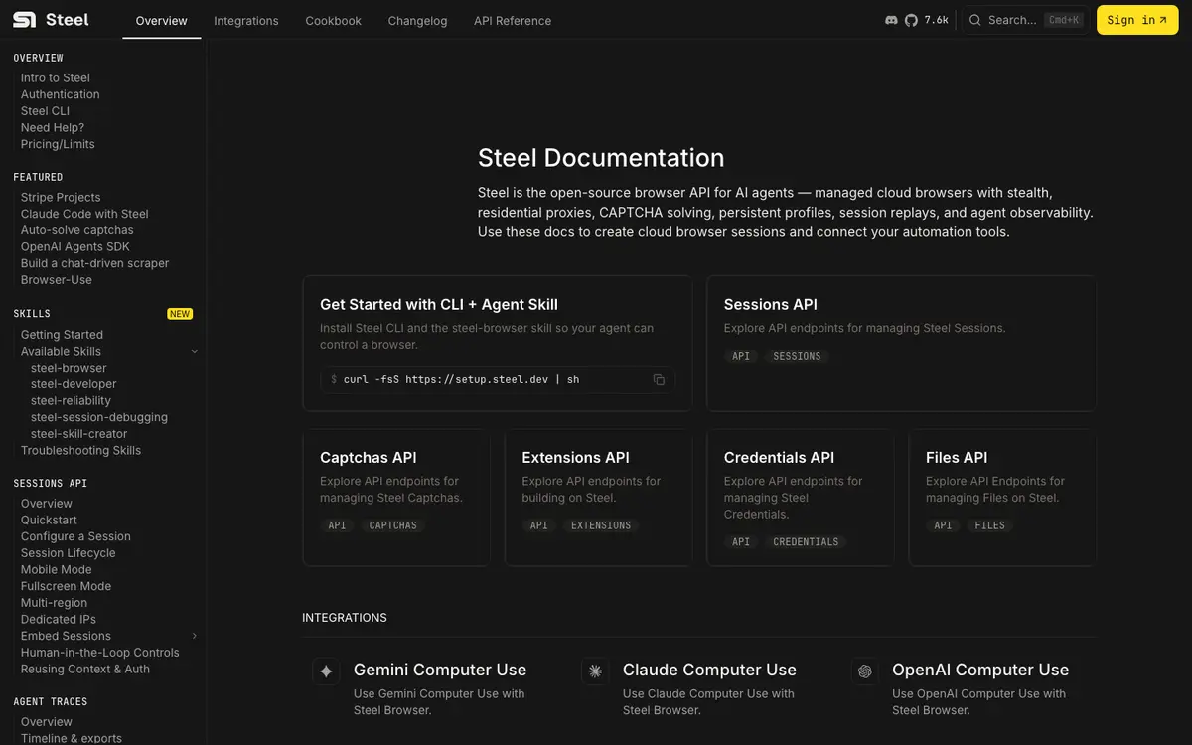Open Steel CLI in sidebar

46,111
